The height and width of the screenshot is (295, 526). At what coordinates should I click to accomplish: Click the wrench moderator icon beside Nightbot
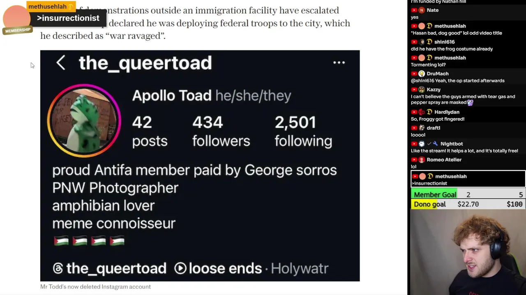[435, 144]
